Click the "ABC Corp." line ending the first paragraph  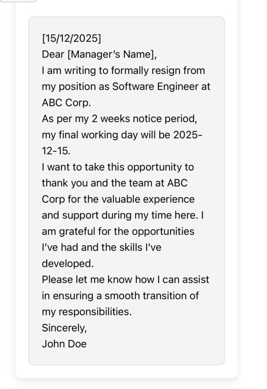click(x=66, y=103)
